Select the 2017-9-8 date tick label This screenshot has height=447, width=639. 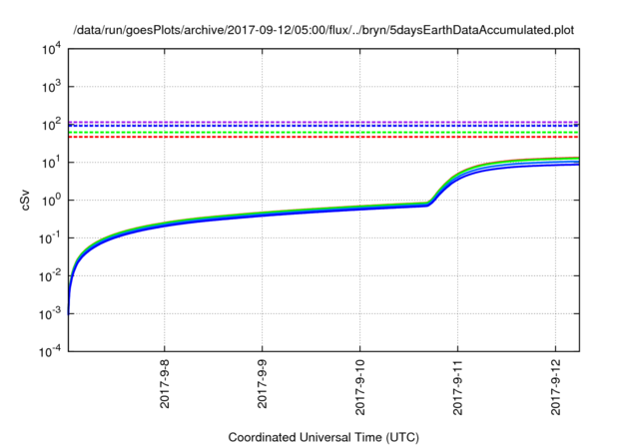pos(164,383)
